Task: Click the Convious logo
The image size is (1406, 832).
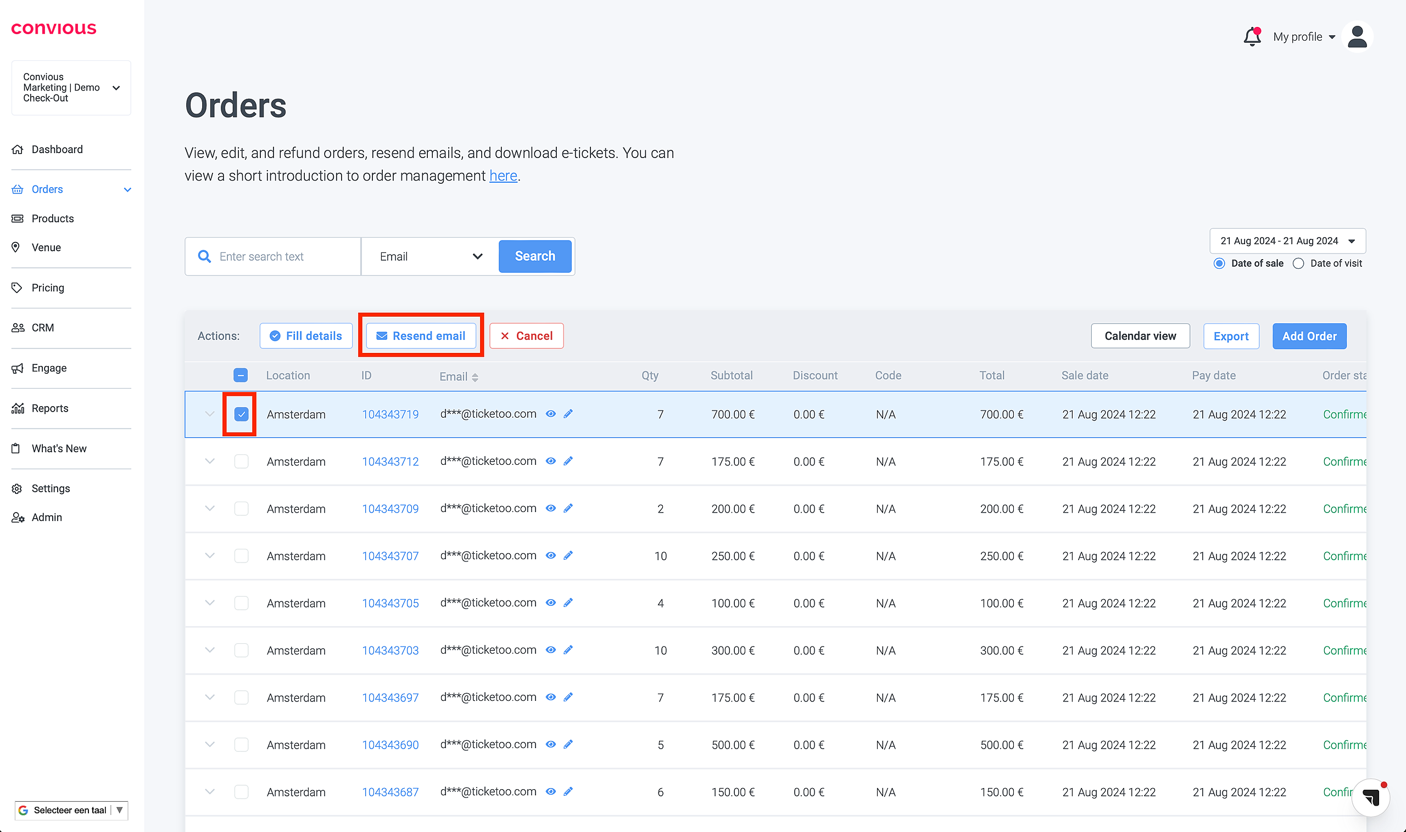Action: 54,29
